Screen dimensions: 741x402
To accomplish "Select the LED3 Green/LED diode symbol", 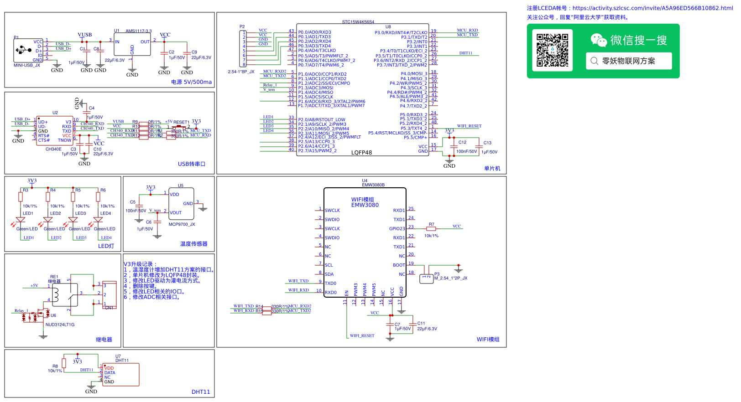I will click(x=73, y=220).
